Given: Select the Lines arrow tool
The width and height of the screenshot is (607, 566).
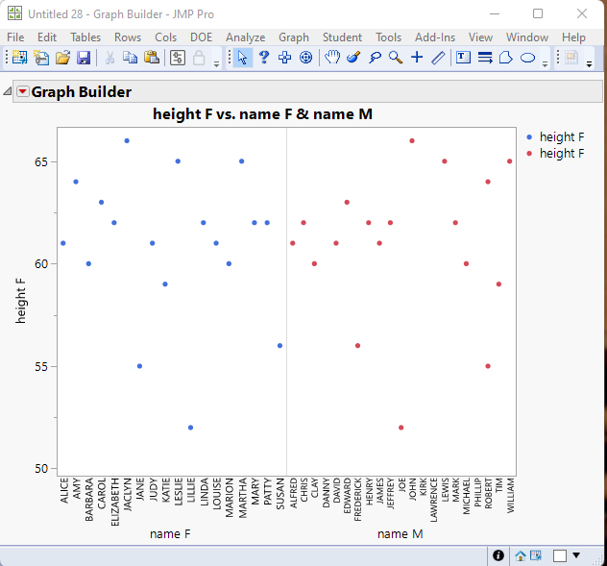Looking at the screenshot, I should pos(485,58).
